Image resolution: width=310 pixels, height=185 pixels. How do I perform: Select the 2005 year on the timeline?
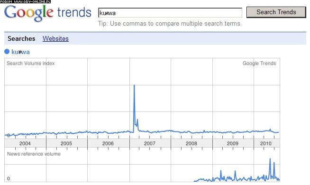[x=66, y=143]
